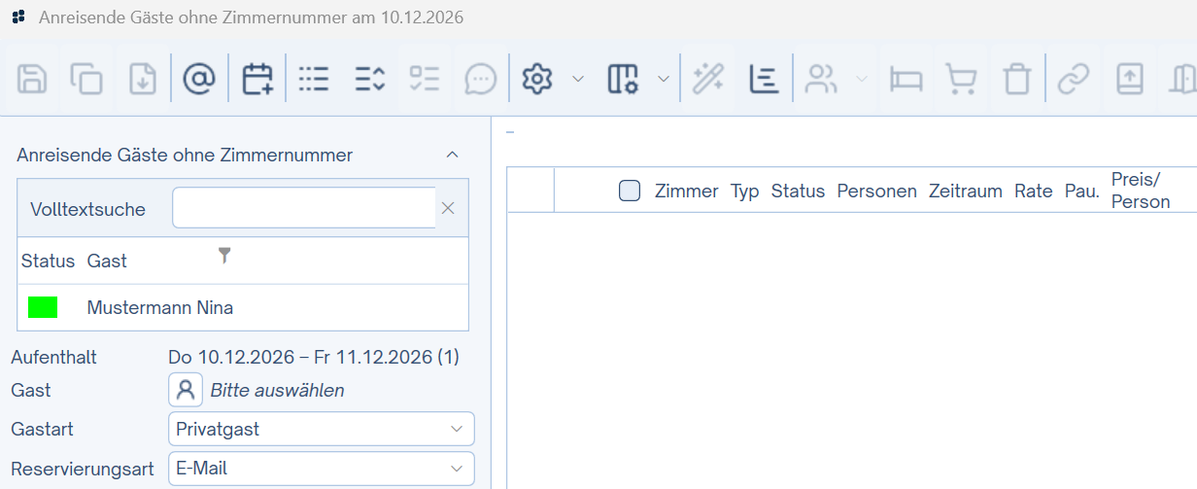
Task: Click the list view icon
Action: coord(314,79)
